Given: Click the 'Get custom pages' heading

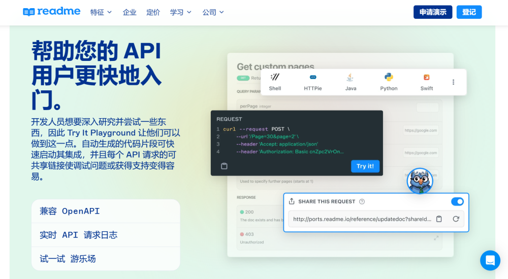Looking at the screenshot, I should (275, 66).
